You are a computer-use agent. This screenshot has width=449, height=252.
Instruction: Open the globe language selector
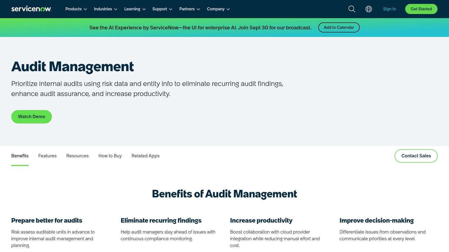(369, 9)
